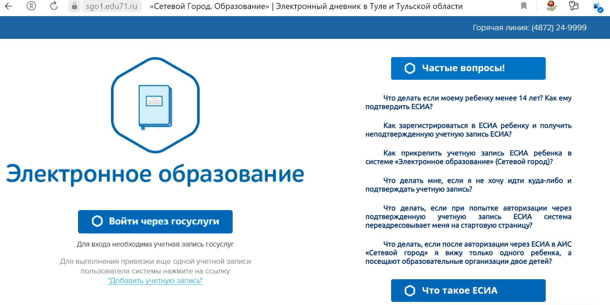Open the Что такое ЕСИА button
The width and height of the screenshot is (610, 305).
pos(468,291)
